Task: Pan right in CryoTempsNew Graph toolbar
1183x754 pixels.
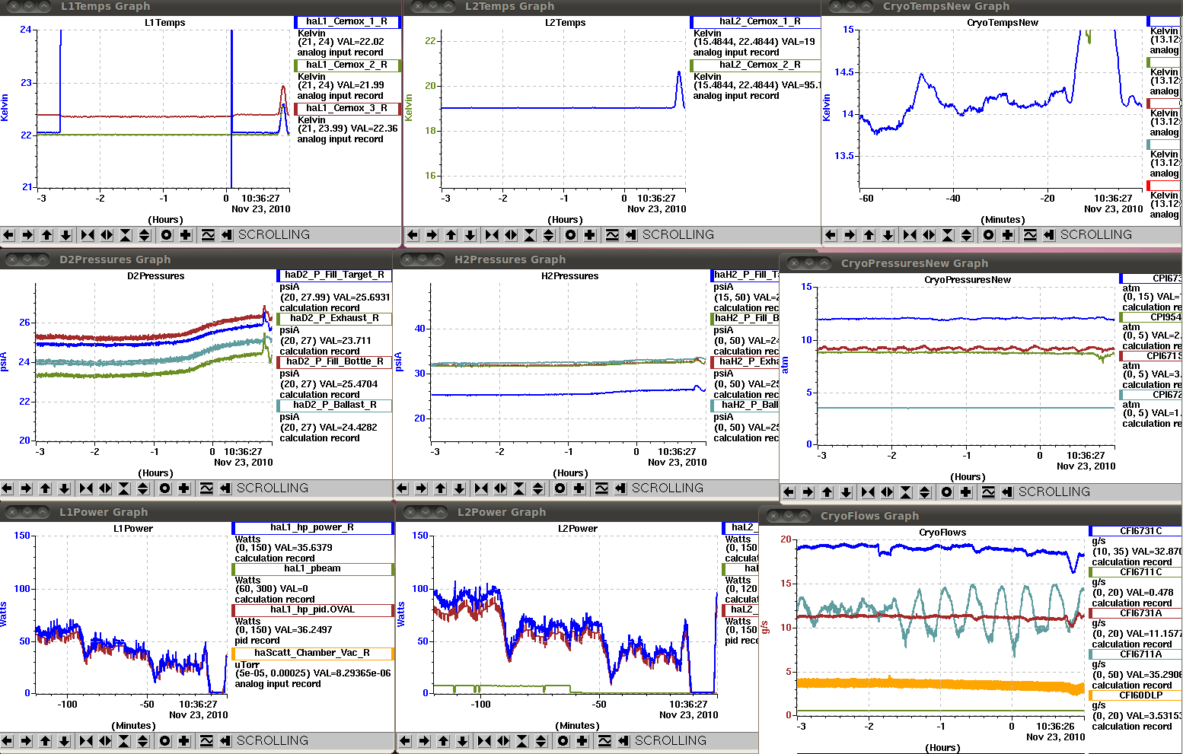Action: point(850,235)
